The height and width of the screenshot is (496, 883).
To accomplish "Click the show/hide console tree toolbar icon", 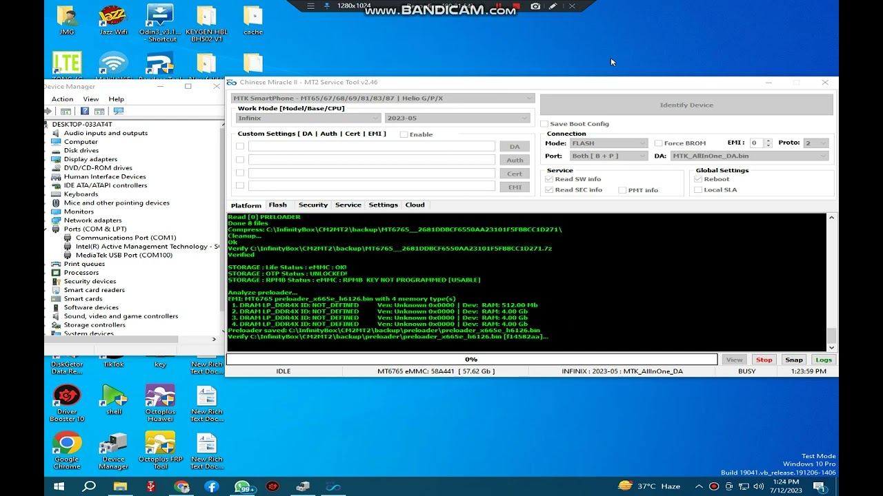I will (x=66, y=111).
